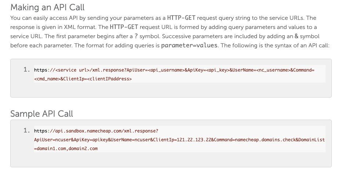The image size is (352, 171).
Task: Click the <service url> placeholder in syntax code
Action: point(72,70)
